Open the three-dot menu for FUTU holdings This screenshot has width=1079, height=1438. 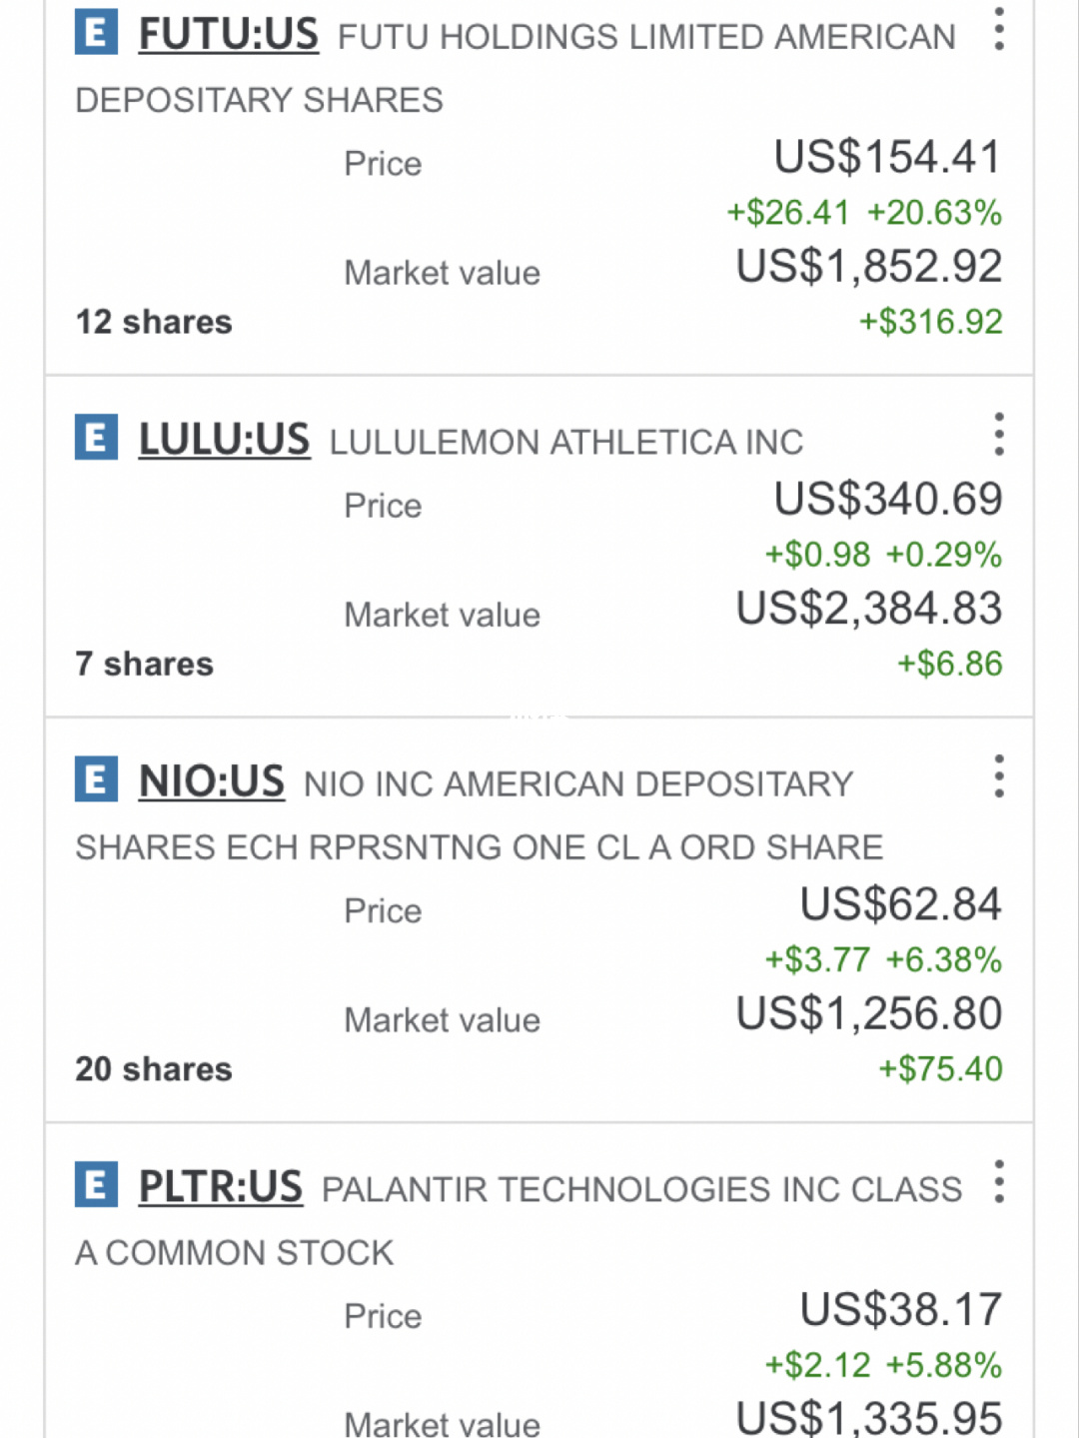[x=998, y=29]
